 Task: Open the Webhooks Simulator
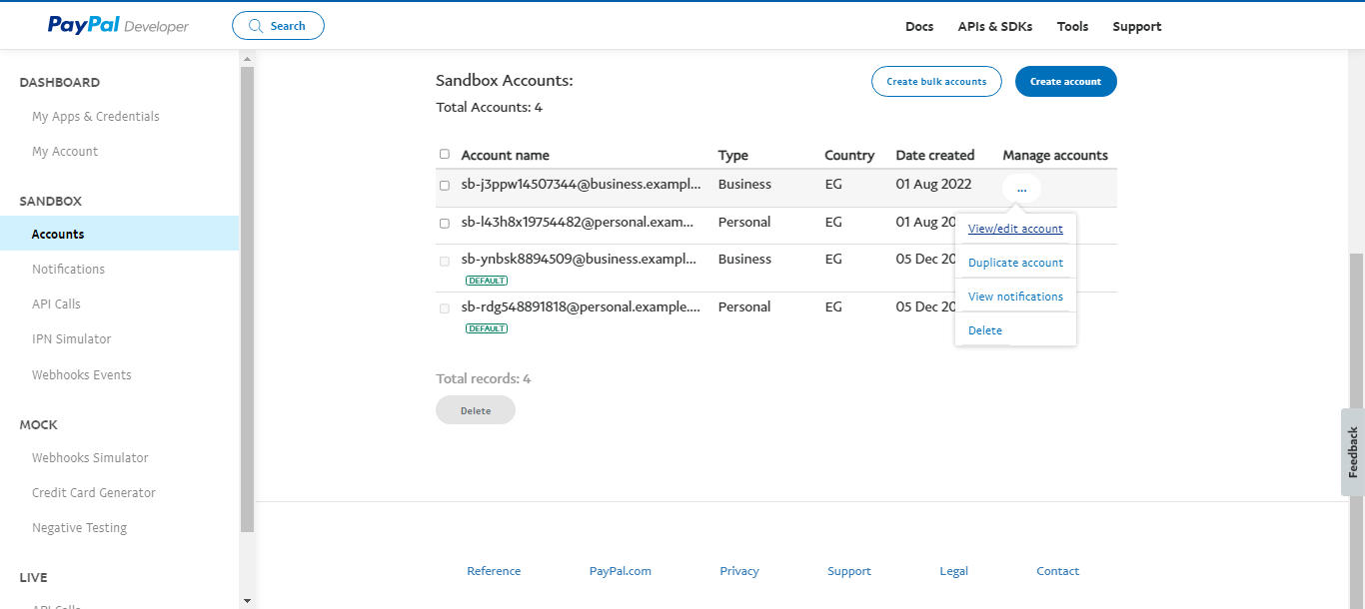pos(90,458)
